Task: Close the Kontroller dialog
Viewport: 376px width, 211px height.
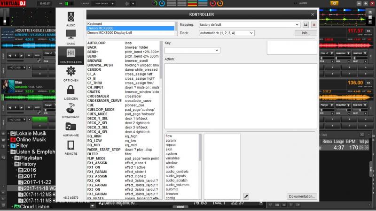Action: [313, 15]
